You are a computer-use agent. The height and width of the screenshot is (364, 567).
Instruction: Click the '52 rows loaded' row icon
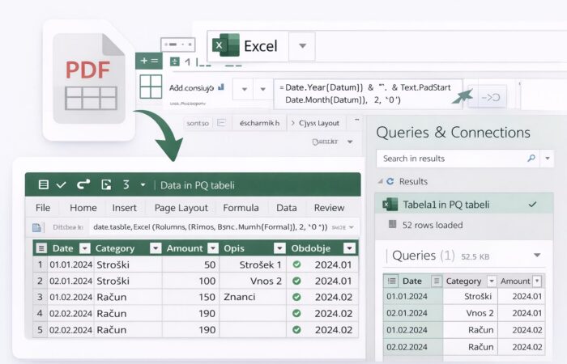392,225
